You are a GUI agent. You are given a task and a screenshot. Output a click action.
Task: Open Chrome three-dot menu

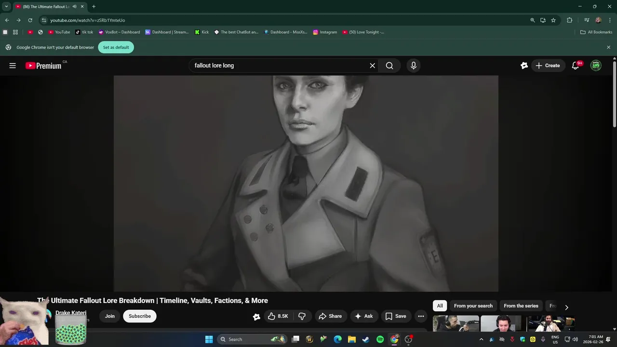[609, 20]
